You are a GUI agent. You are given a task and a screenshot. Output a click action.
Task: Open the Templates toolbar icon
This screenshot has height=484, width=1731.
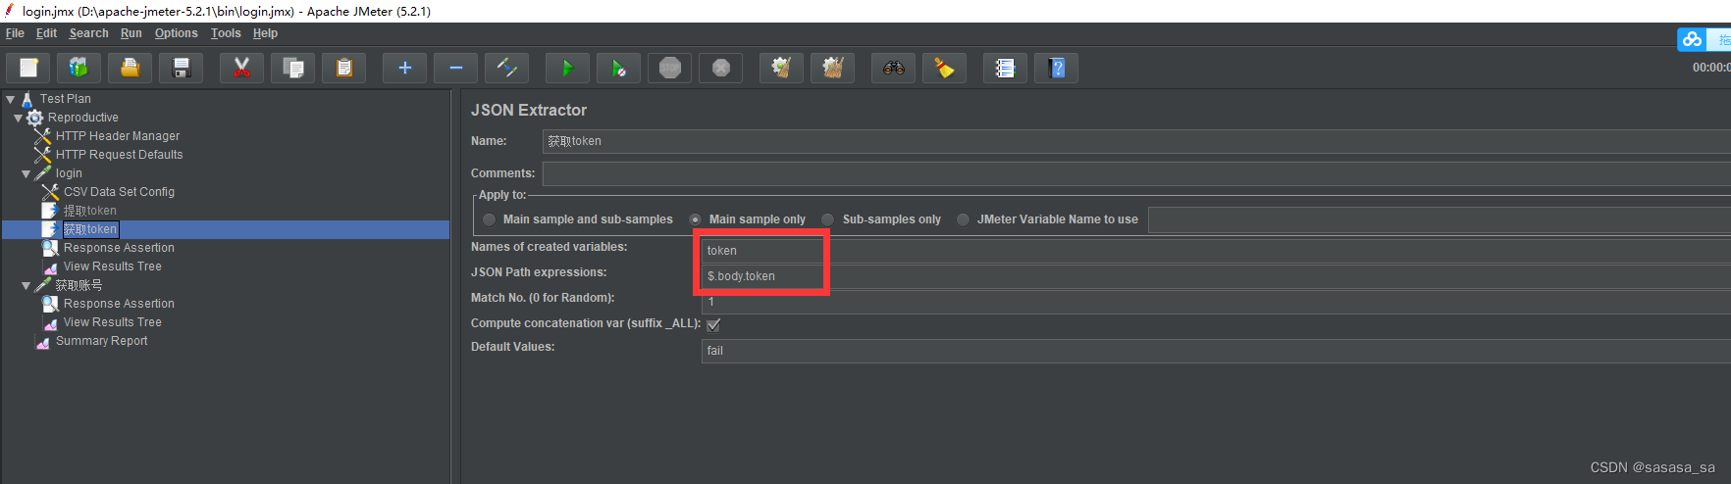coord(79,68)
